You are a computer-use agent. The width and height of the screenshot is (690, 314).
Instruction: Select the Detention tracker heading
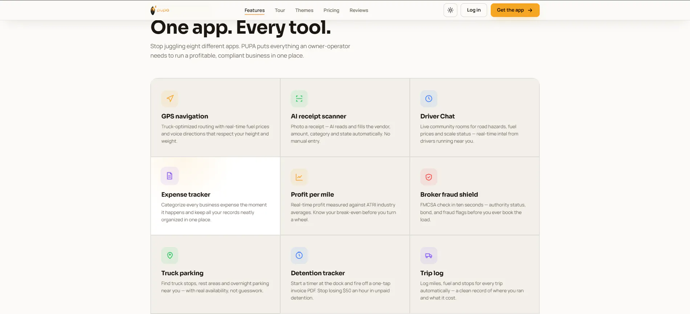pos(318,273)
